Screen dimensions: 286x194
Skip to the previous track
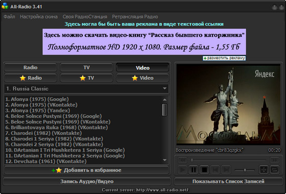(x=215, y=169)
